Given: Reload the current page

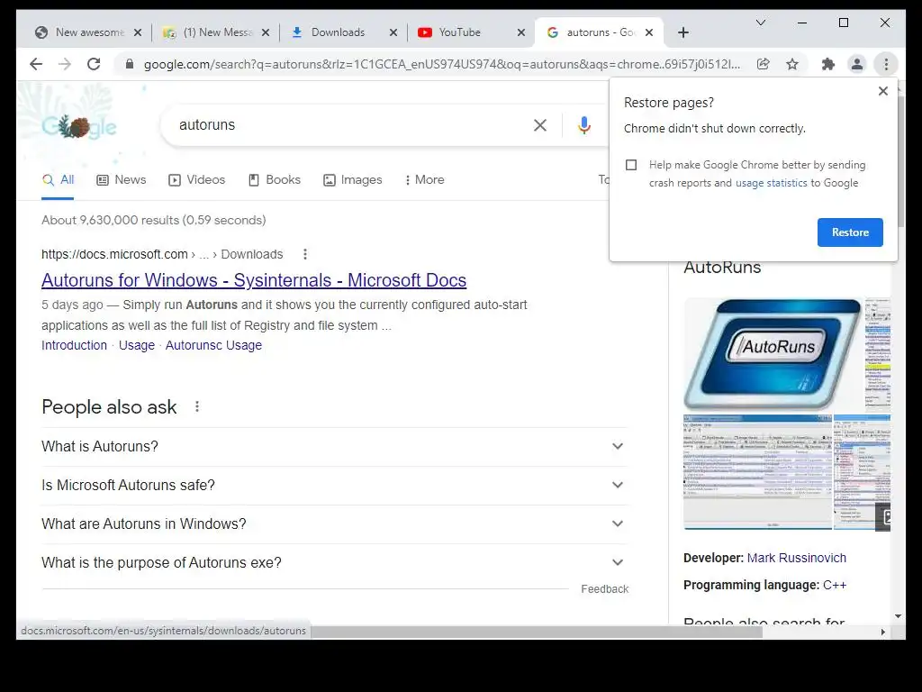Looking at the screenshot, I should point(94,64).
